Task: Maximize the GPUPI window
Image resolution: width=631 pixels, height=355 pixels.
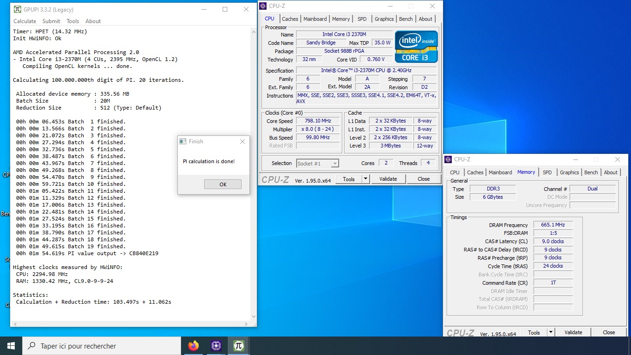Action: click(x=225, y=9)
